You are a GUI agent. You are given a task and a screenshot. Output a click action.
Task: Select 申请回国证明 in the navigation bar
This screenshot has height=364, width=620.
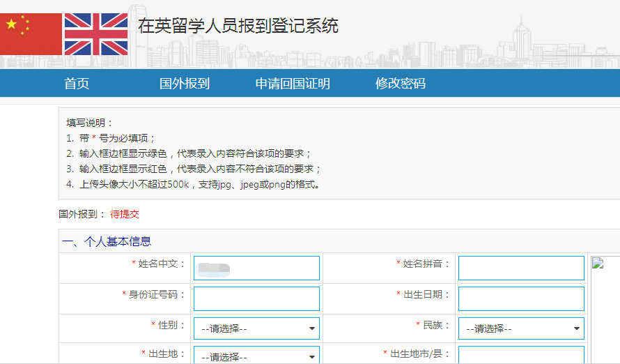click(x=293, y=84)
